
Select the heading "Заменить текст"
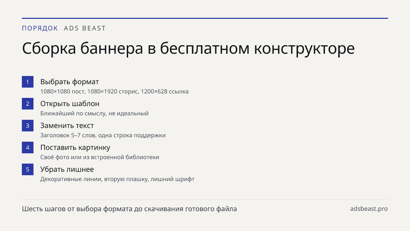(67, 126)
